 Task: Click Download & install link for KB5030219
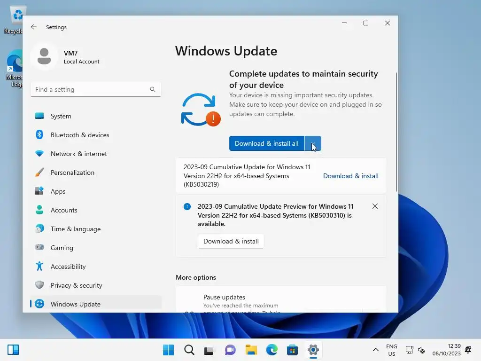(x=350, y=176)
